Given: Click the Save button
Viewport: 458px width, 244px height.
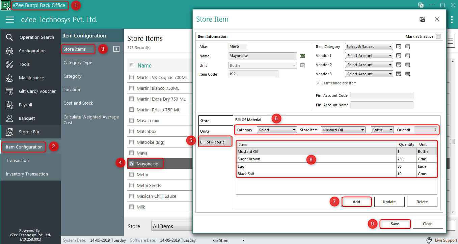Looking at the screenshot, I should pyautogui.click(x=395, y=224).
